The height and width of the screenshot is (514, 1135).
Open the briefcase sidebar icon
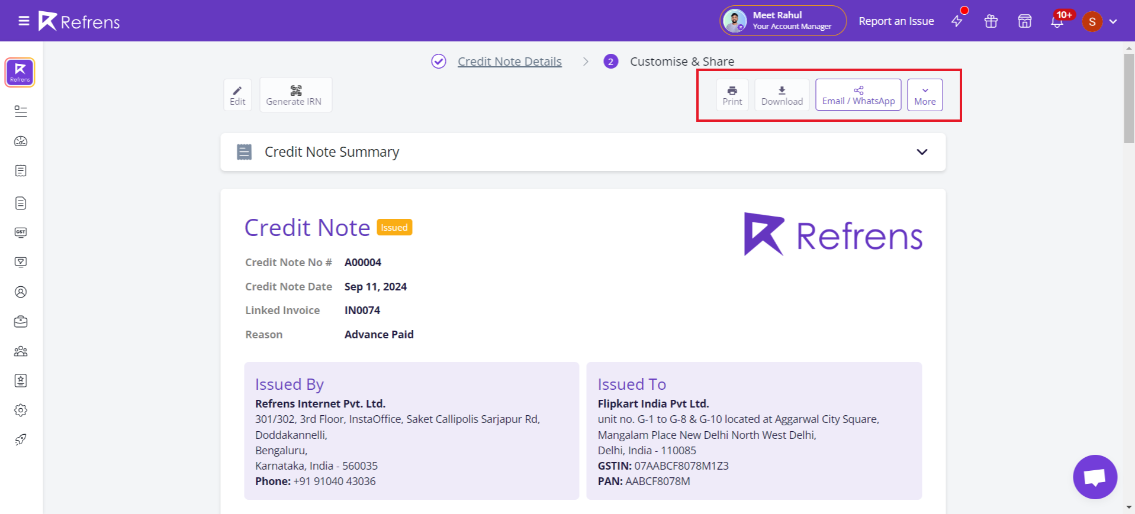point(21,322)
